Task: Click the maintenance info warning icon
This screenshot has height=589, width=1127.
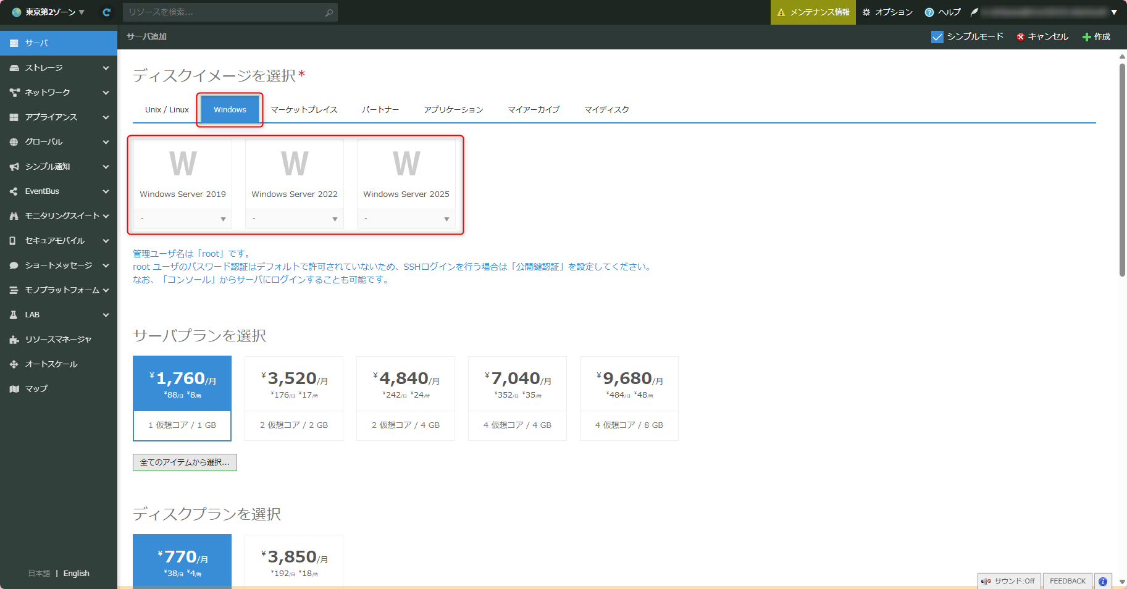Action: [x=781, y=12]
